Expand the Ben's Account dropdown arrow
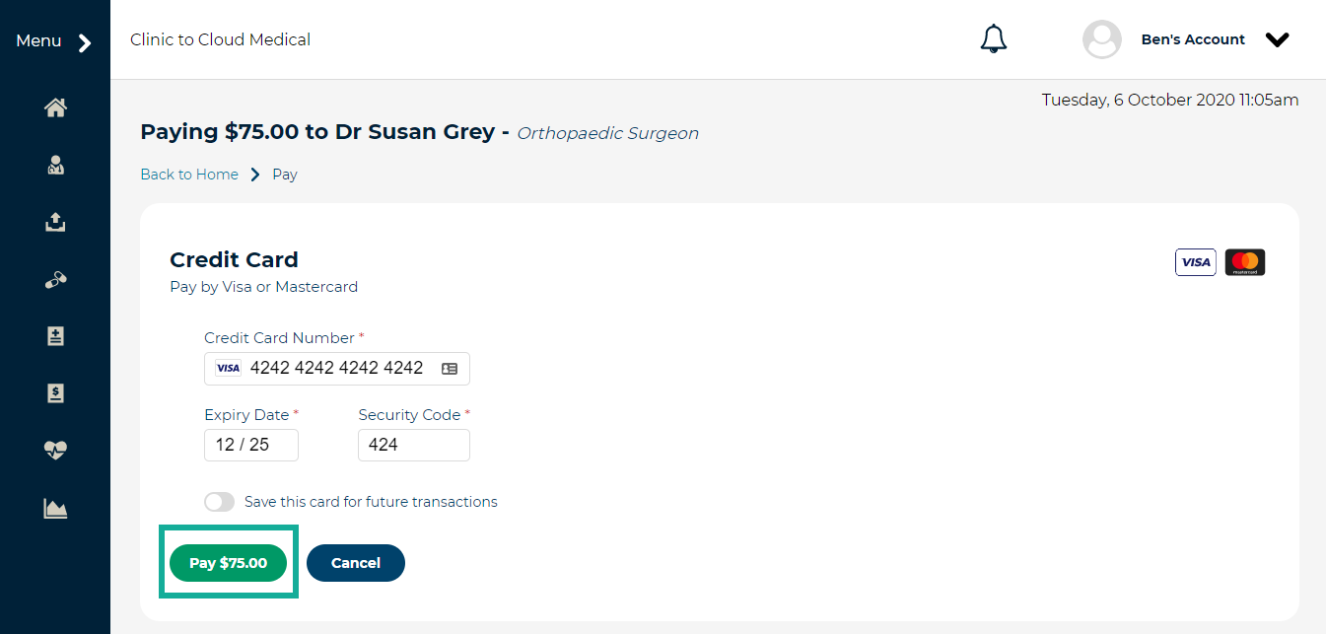1326x634 pixels. coord(1277,40)
